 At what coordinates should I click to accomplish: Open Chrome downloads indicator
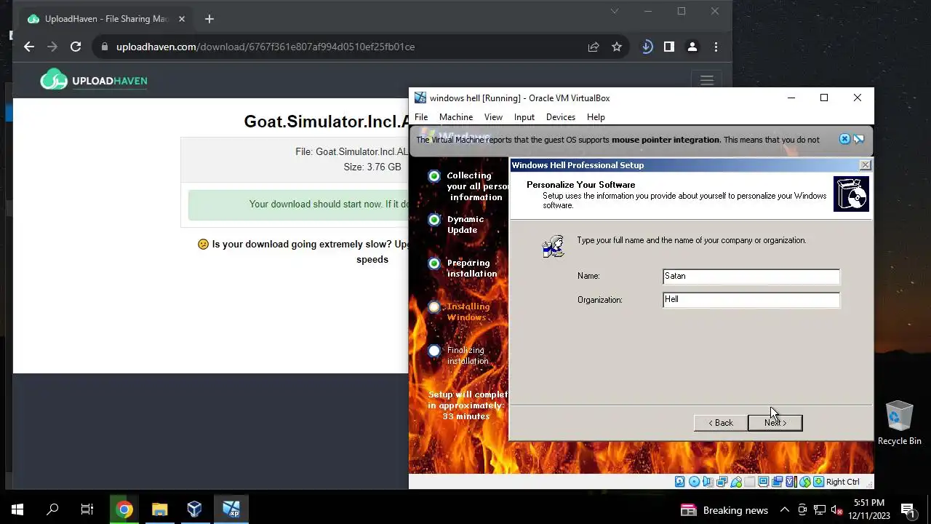tap(647, 47)
